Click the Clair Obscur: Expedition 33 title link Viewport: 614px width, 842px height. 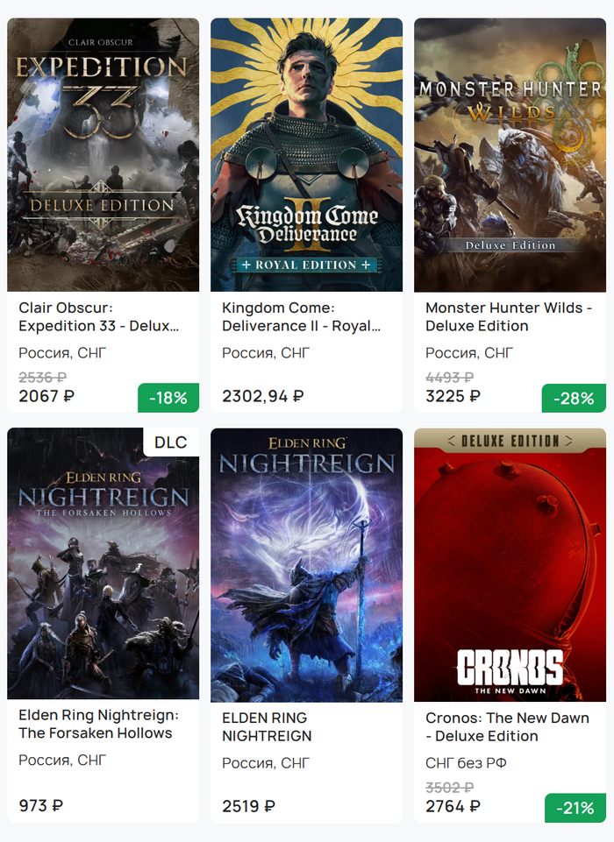[x=98, y=317]
